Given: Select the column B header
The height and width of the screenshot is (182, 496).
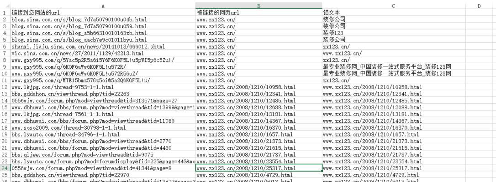Looking at the screenshot, I should [x=259, y=6].
